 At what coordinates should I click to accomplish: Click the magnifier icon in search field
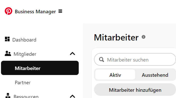point(102,59)
